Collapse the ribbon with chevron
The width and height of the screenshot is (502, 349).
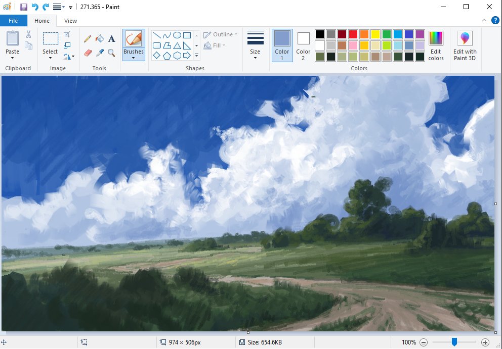point(484,20)
